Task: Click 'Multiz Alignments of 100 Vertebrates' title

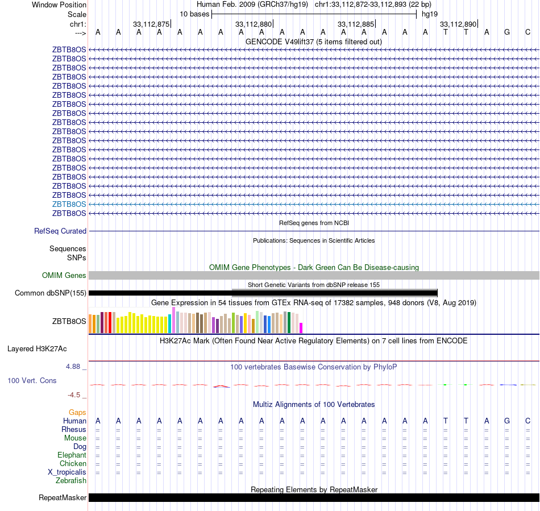Action: coord(314,404)
